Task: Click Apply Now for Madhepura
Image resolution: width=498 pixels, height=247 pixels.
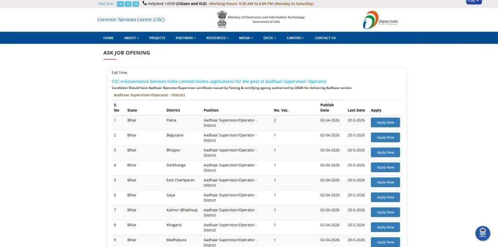Action: coord(385,242)
